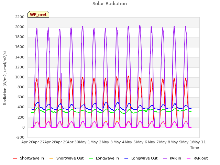Viewport: 220px width, 165px height.
Task: Click the May 5 x-axis label
Action: (130, 142)
